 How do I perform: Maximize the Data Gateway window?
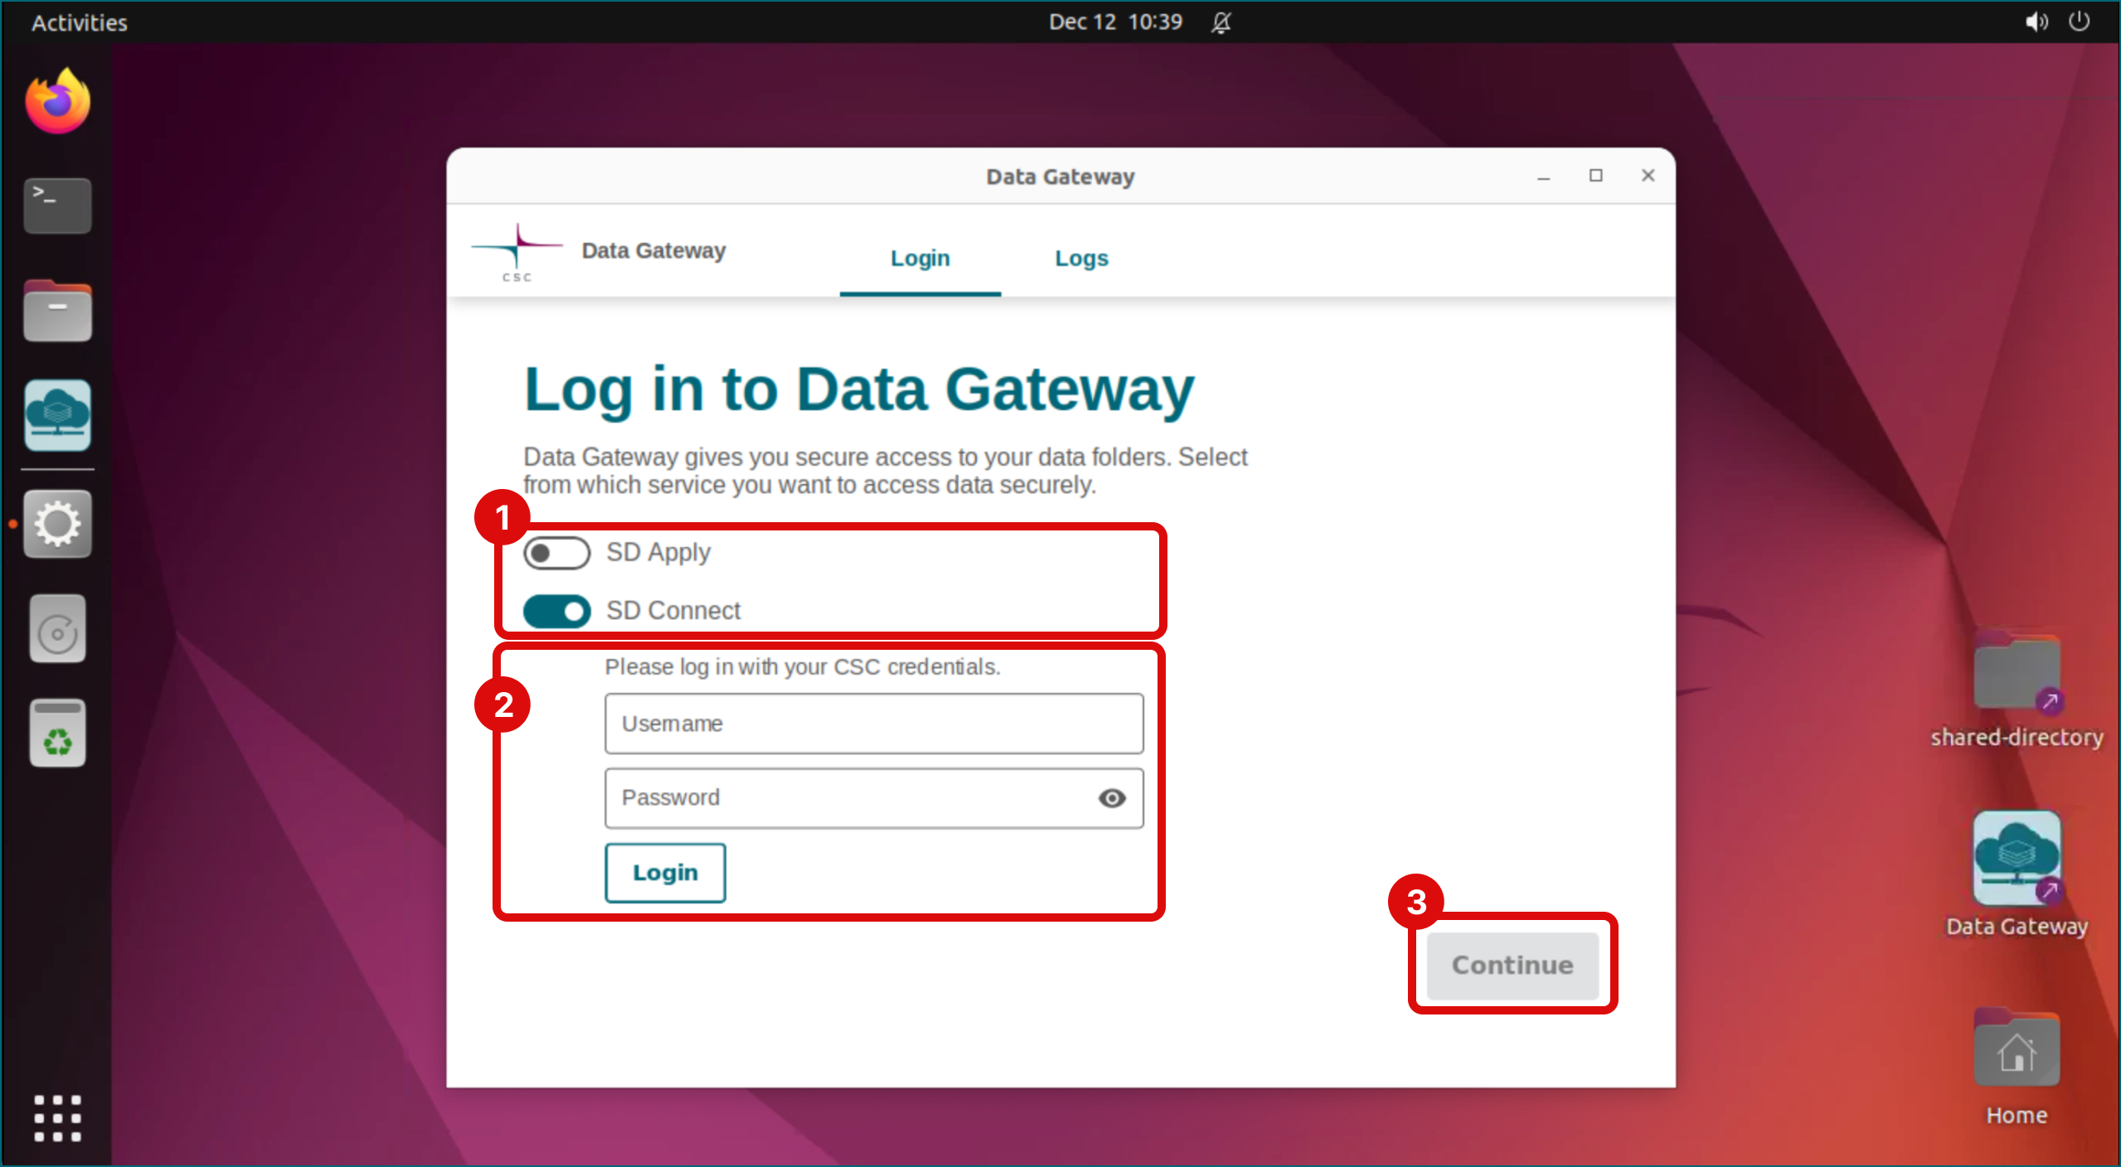click(1596, 176)
